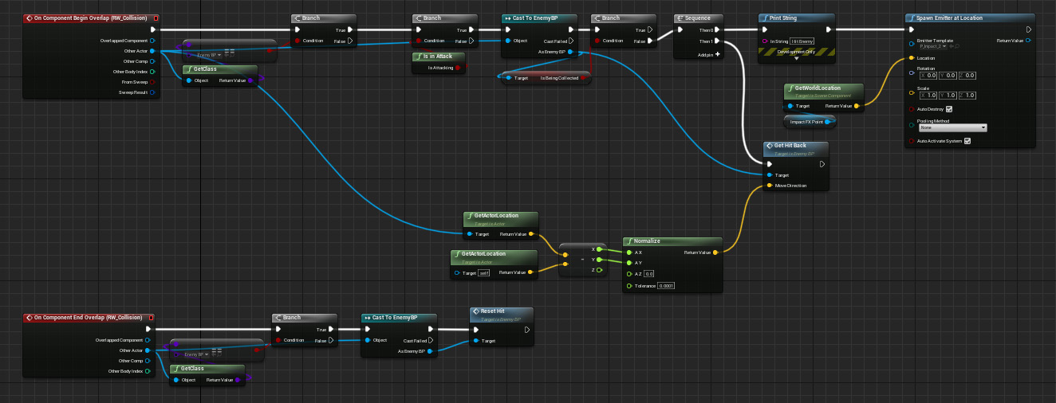Screen dimensions: 1056x403
Task: Select the GetWorldLocation node title
Action: point(817,88)
